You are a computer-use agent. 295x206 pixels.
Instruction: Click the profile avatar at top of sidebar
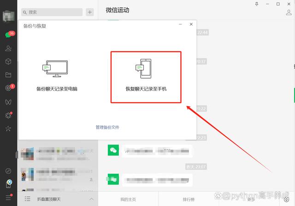point(9,16)
